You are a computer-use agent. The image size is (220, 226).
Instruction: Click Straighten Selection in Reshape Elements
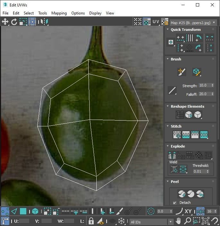coord(180,115)
